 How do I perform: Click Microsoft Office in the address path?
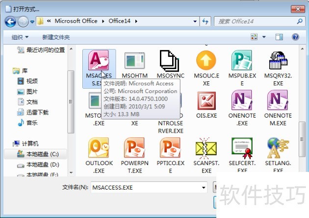click(76, 21)
